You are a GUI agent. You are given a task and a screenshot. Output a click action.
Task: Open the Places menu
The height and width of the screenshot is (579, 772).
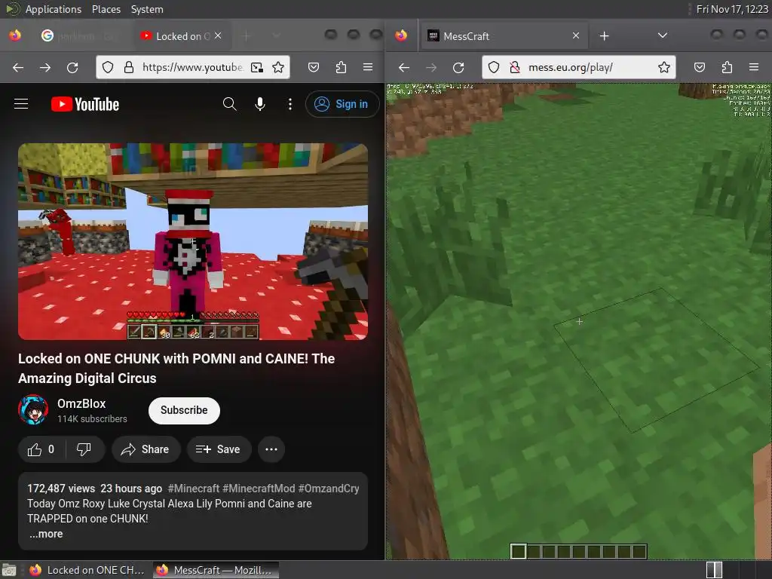coord(106,9)
